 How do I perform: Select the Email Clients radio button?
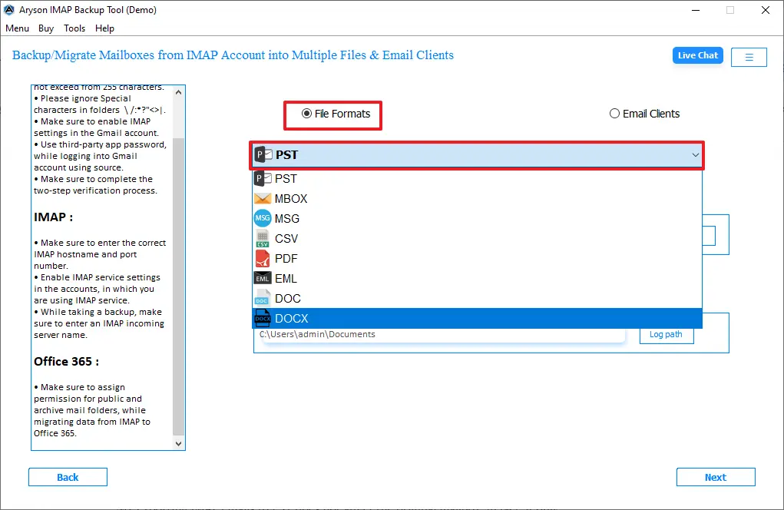[614, 114]
